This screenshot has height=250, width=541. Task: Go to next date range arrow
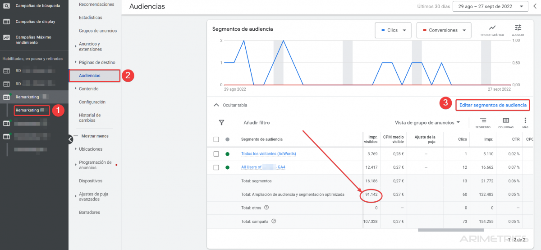click(x=535, y=6)
